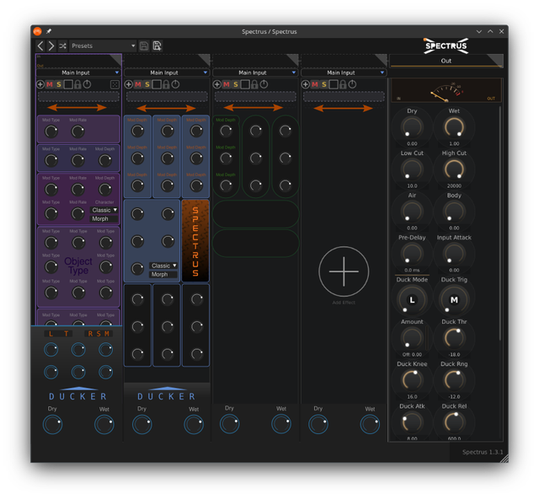Save the current preset with floppy icon
Screen dimensions: 539x499
tap(144, 46)
